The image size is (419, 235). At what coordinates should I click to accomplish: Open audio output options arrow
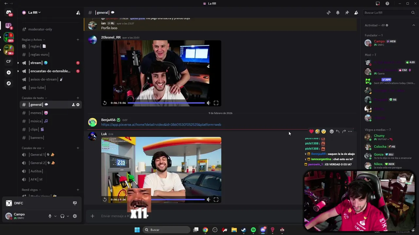(x=68, y=216)
